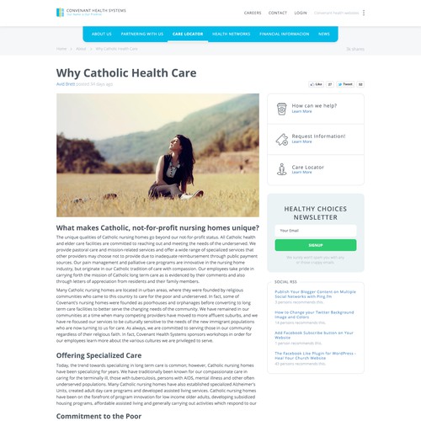This screenshot has width=421, height=421.
Task: Click the green Signup button
Action: [x=316, y=245]
